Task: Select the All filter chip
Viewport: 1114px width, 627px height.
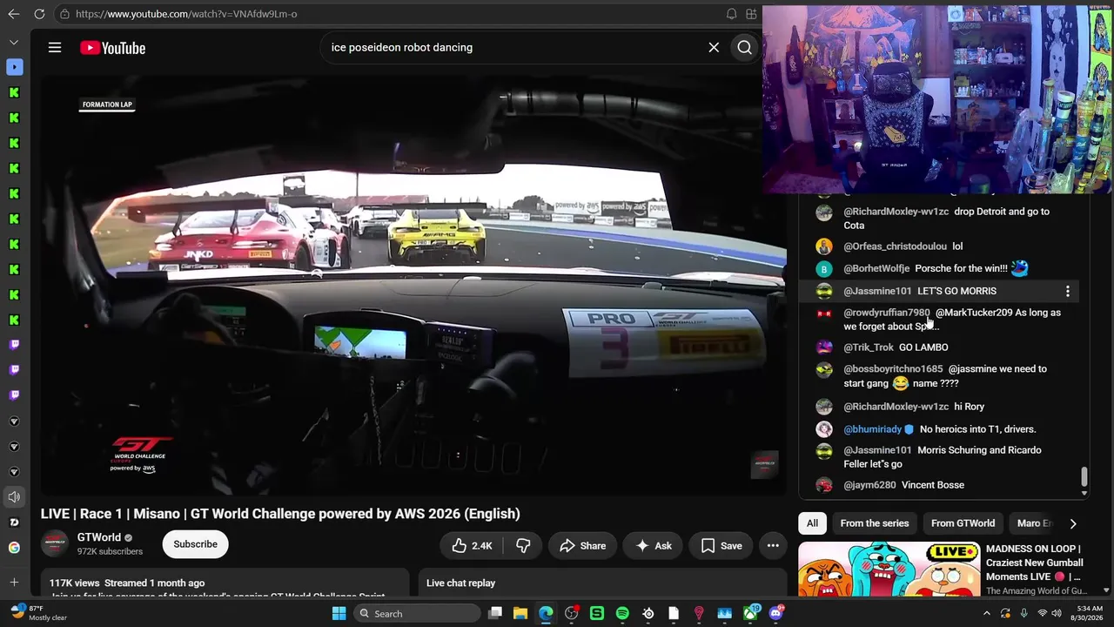Action: (x=812, y=523)
